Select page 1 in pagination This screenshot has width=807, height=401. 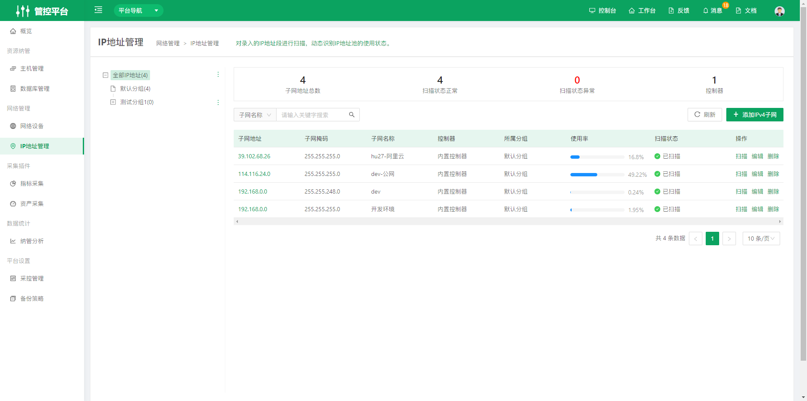[x=712, y=239]
